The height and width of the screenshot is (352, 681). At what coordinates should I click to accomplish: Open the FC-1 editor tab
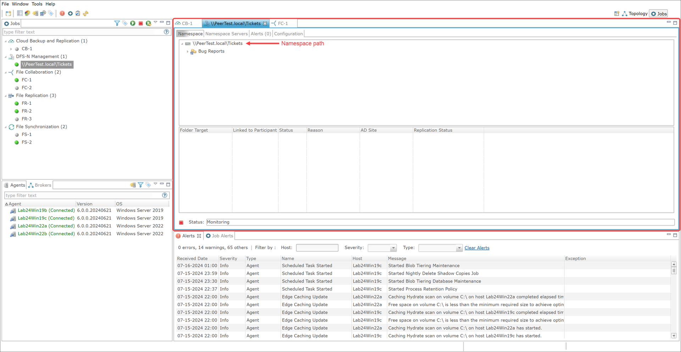tap(283, 23)
